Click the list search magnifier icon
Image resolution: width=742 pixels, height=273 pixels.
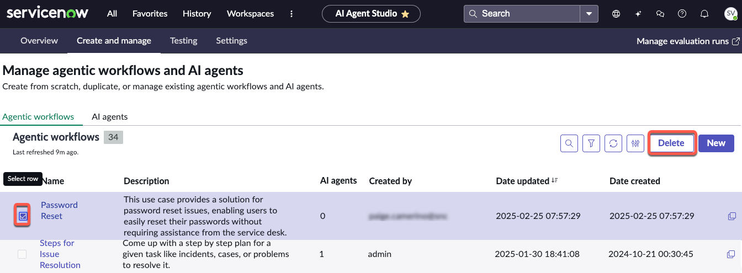click(569, 143)
